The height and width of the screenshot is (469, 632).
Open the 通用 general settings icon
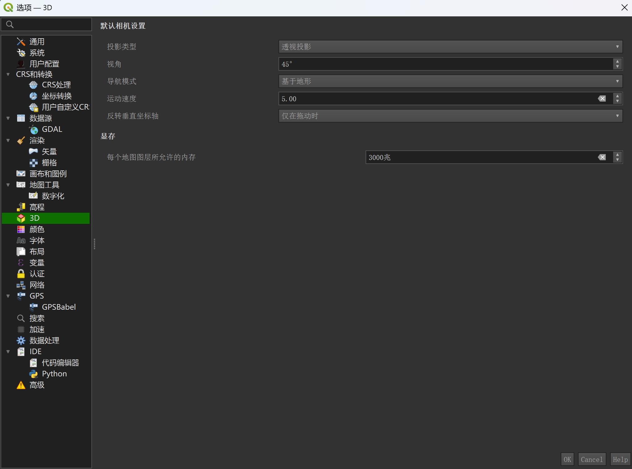click(21, 42)
